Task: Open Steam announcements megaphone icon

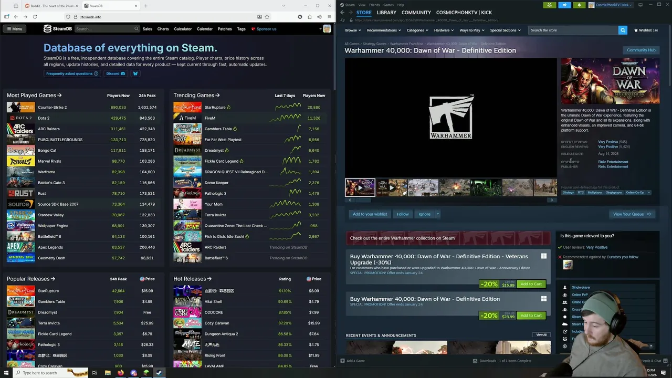Action: [564, 5]
